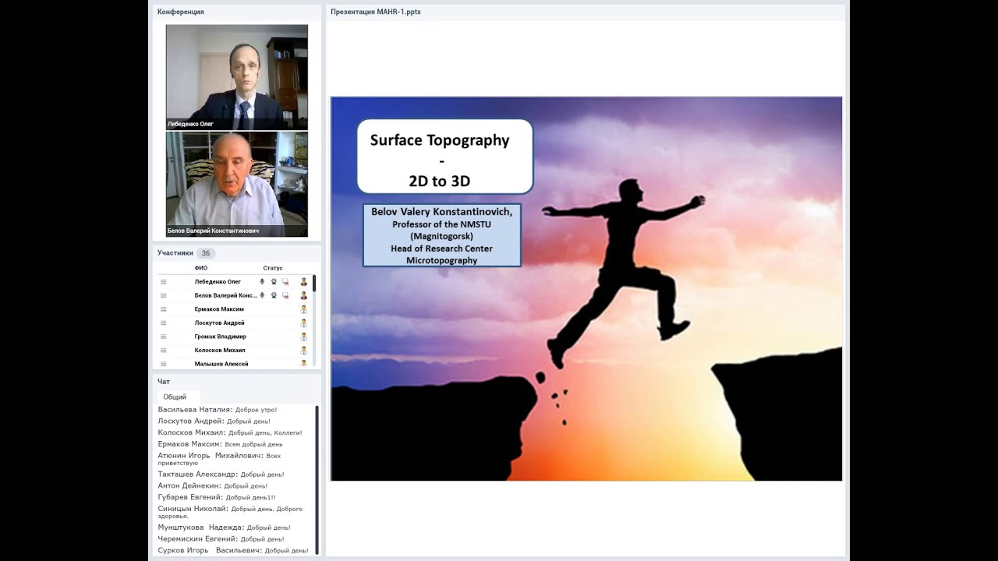Open row menu handle for Лоскутов Андрей
The height and width of the screenshot is (561, 998).
(x=163, y=323)
